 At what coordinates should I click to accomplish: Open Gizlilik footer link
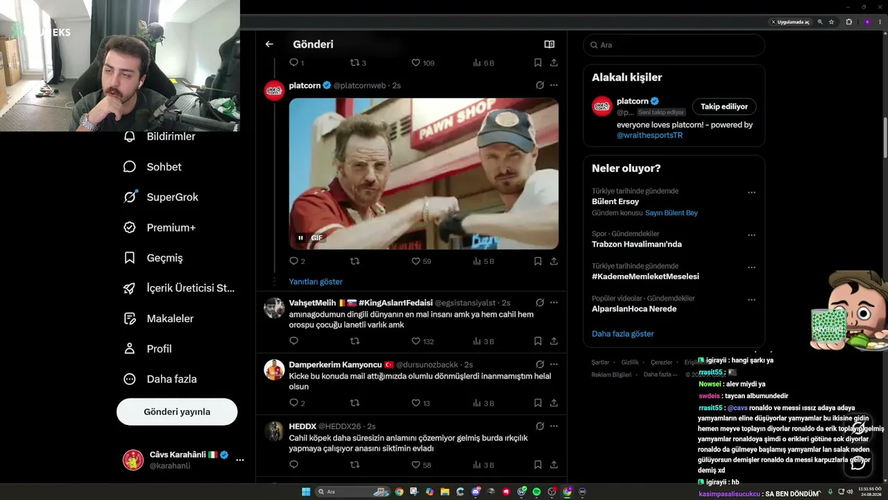(630, 362)
